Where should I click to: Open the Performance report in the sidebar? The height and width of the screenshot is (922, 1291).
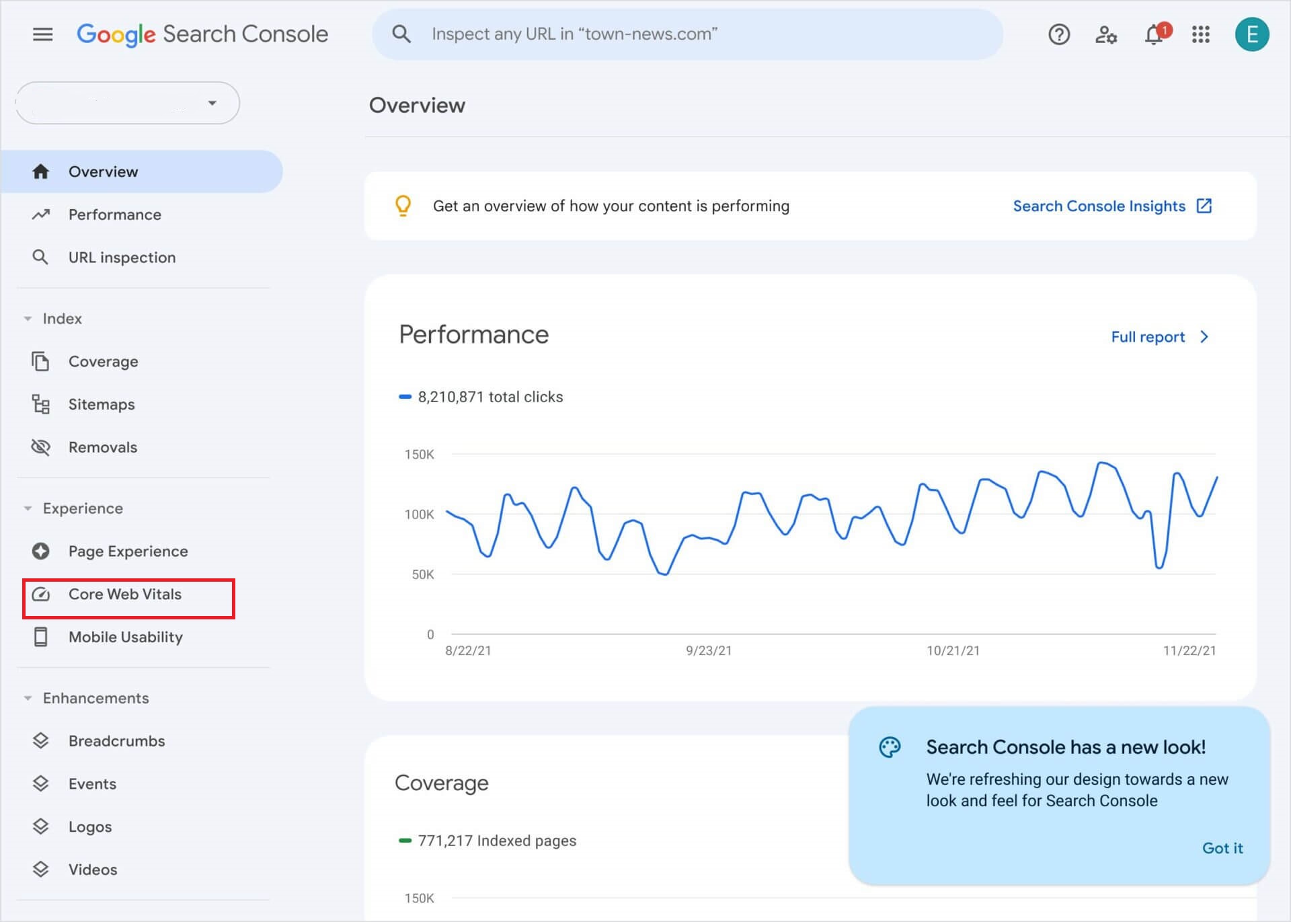click(x=114, y=214)
